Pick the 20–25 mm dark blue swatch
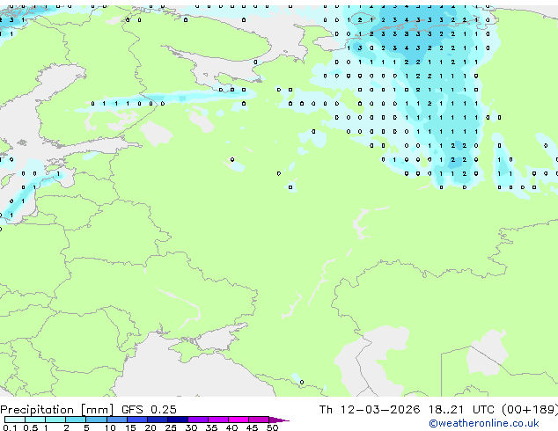 157,420
